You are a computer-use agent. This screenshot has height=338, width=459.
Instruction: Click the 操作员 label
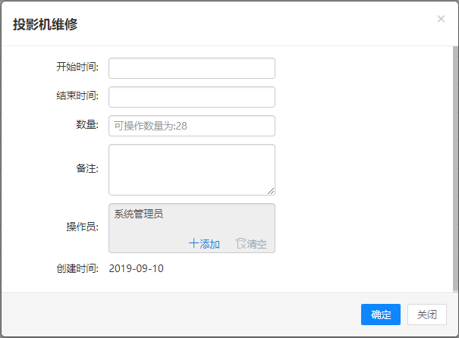click(83, 227)
